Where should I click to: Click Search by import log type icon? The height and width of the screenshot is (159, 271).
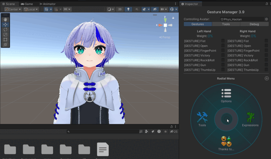[159, 132]
